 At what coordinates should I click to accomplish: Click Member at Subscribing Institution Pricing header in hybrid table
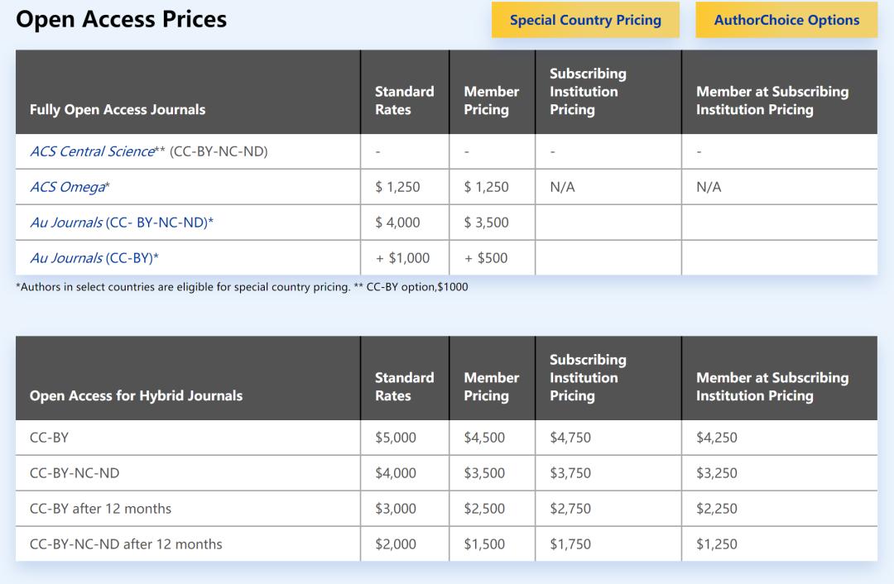(x=772, y=386)
